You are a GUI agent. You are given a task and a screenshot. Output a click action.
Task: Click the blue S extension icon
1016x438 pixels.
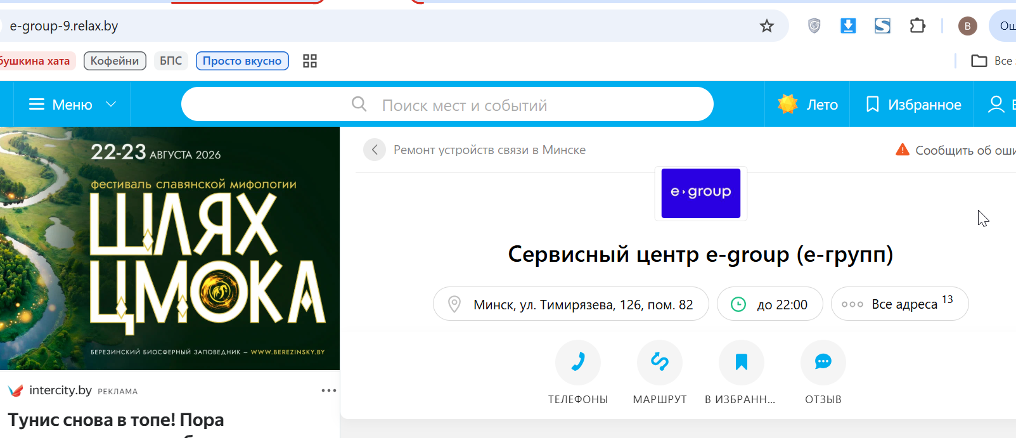click(x=882, y=26)
